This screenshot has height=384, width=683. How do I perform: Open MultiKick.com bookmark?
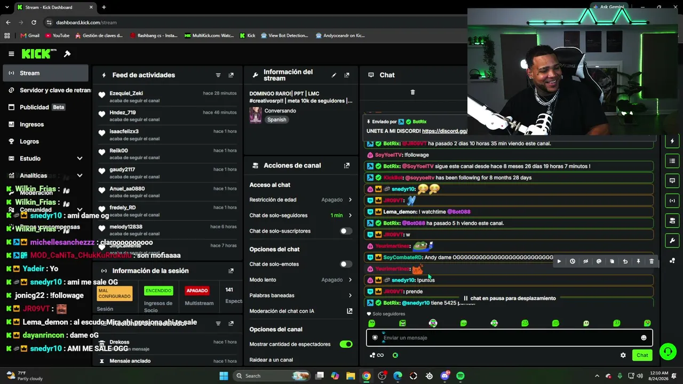pyautogui.click(x=209, y=36)
